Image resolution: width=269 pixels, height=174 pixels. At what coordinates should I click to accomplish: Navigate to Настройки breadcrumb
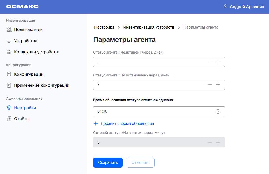[x=104, y=27]
